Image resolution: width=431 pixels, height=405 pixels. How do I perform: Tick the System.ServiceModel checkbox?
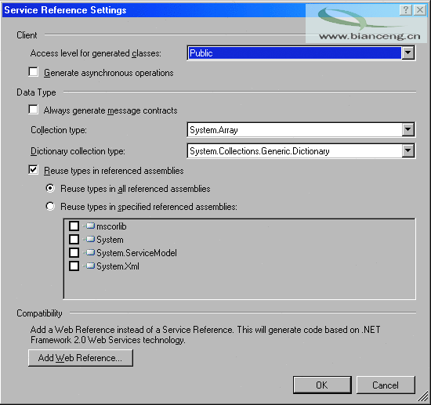click(x=74, y=252)
